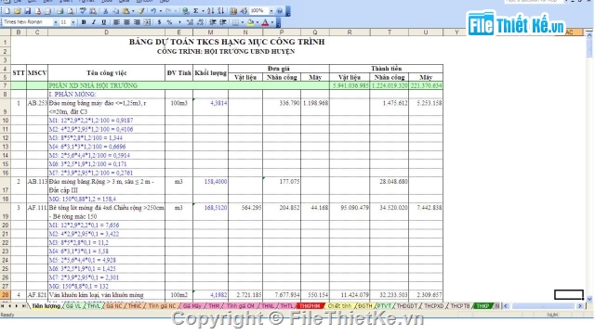Toggle Align Right for the cell
This screenshot has width=595, height=335.
click(137, 22)
